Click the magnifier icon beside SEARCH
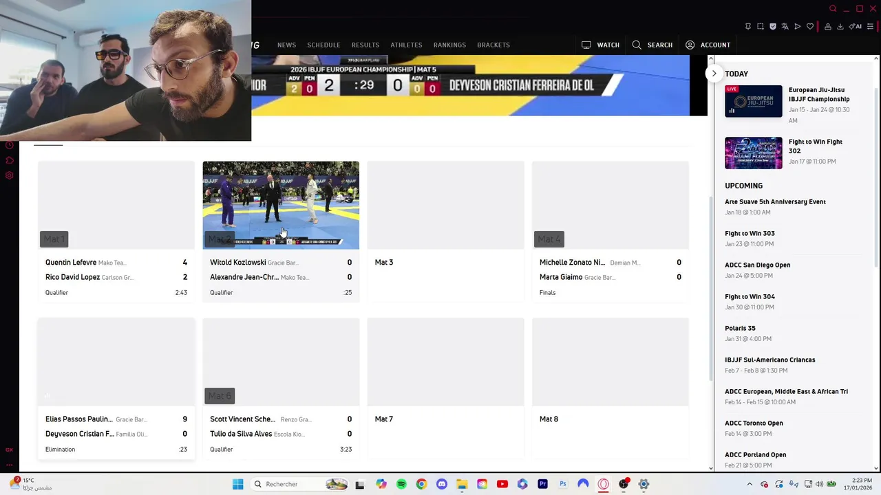881x495 pixels. (x=637, y=45)
